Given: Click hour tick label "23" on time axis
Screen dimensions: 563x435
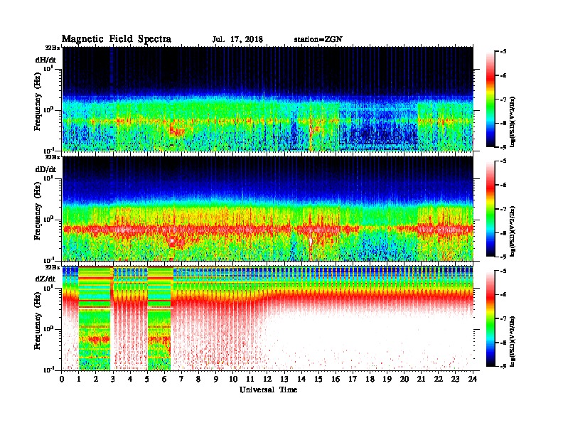Looking at the screenshot, I should coord(456,379).
